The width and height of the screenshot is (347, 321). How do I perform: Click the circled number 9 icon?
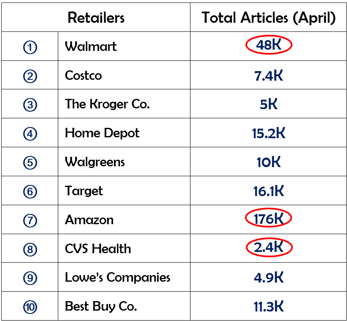[x=30, y=278]
